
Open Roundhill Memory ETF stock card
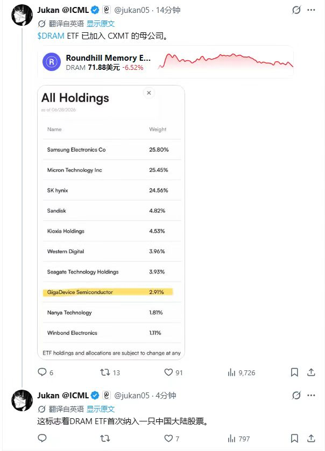coord(166,62)
